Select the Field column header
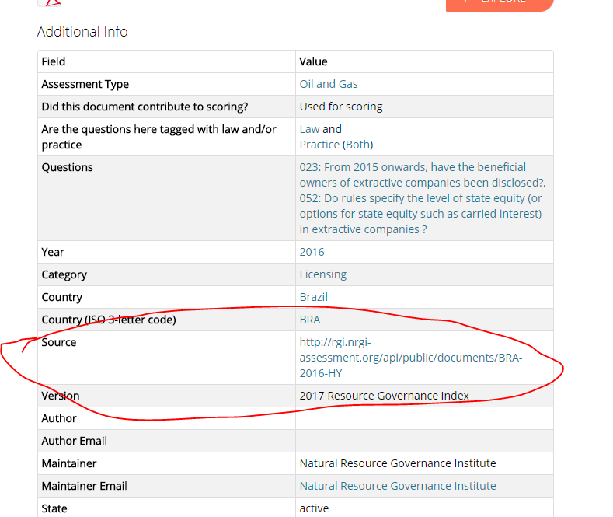Screen dimensions: 613x517 point(54,61)
